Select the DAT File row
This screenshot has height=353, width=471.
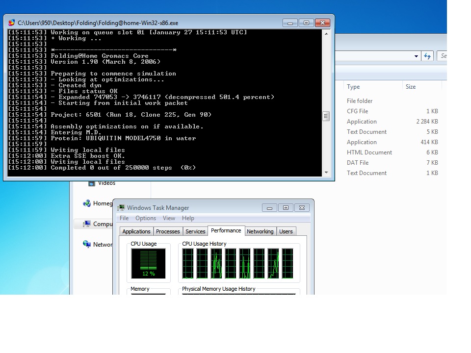pos(392,163)
